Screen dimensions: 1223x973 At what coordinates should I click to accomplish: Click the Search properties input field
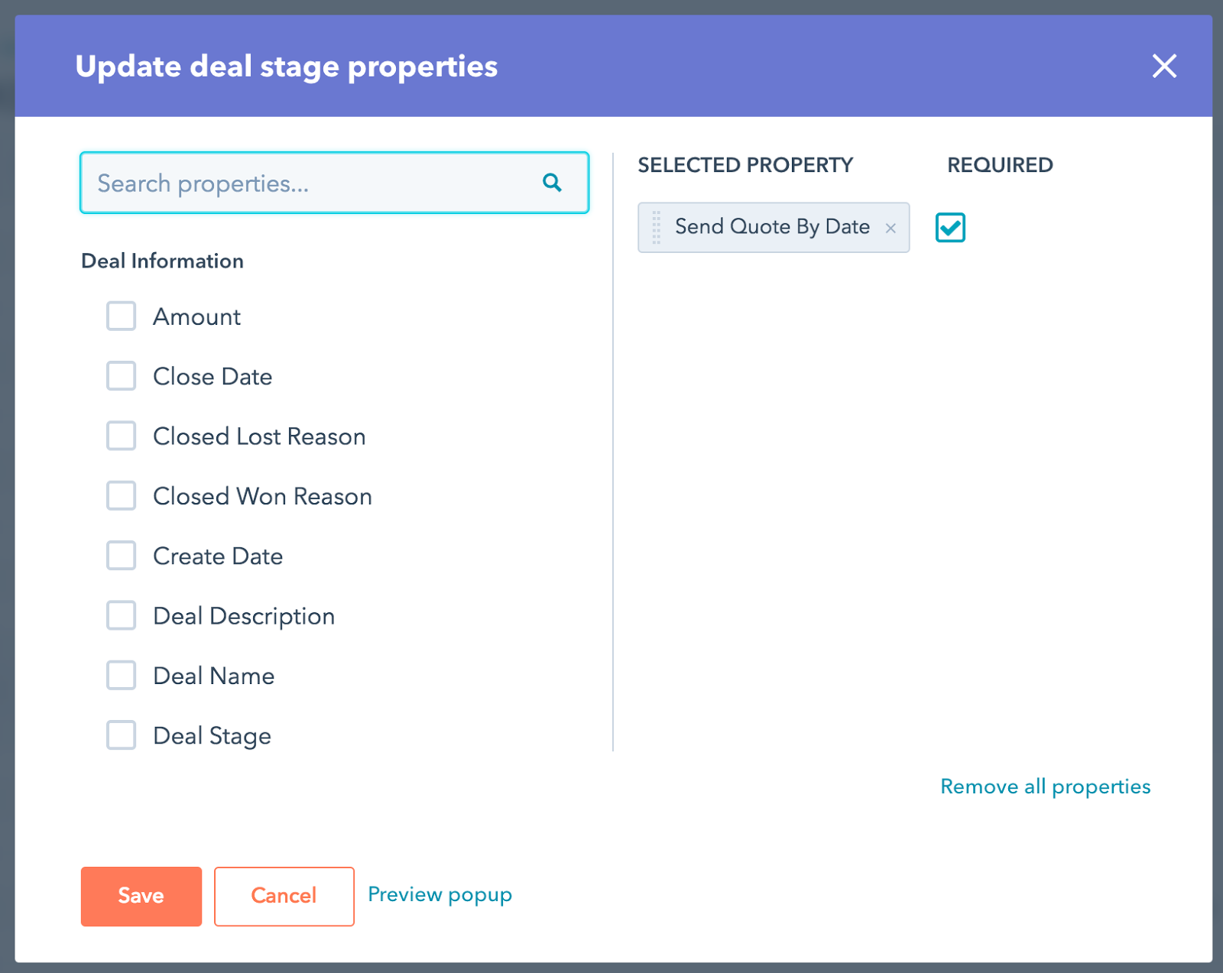point(306,183)
